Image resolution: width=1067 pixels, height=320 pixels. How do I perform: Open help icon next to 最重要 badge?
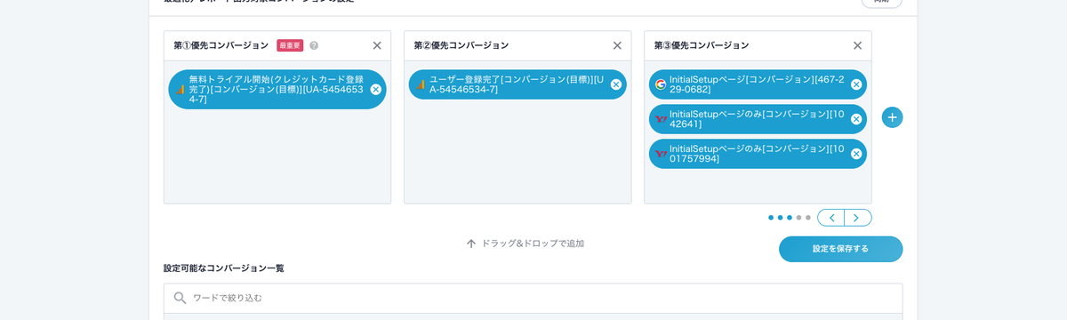[314, 45]
